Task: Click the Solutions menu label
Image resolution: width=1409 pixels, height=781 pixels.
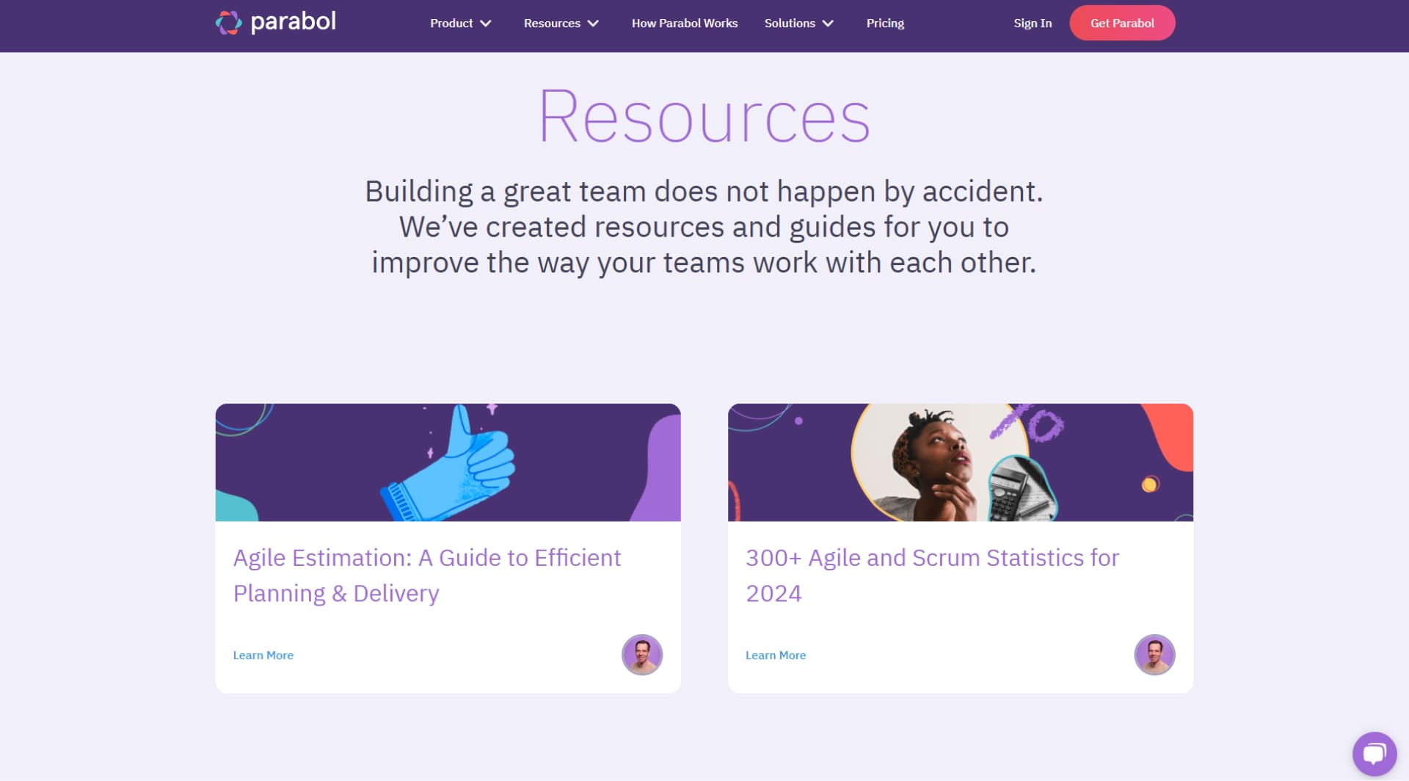Action: tap(790, 23)
